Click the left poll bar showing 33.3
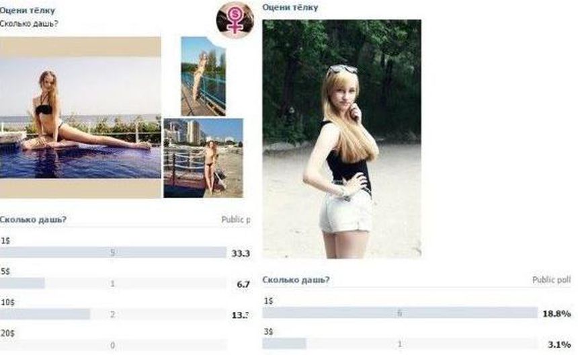Viewport: 578px width, 355px height. pos(113,252)
